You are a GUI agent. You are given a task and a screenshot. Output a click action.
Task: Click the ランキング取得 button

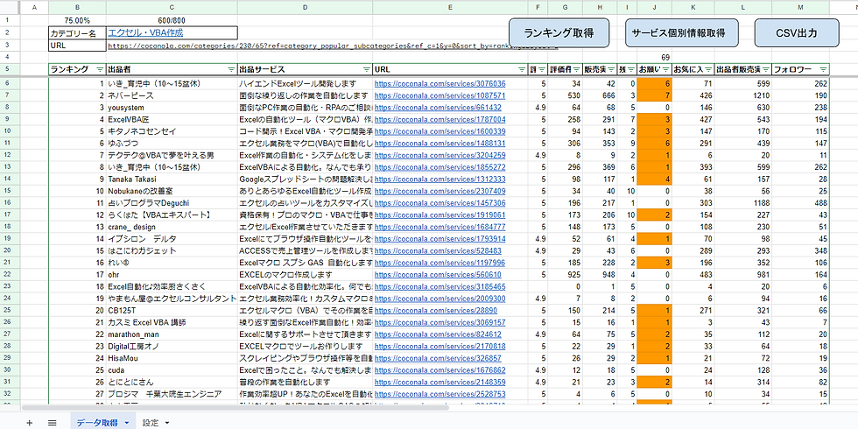(x=559, y=33)
